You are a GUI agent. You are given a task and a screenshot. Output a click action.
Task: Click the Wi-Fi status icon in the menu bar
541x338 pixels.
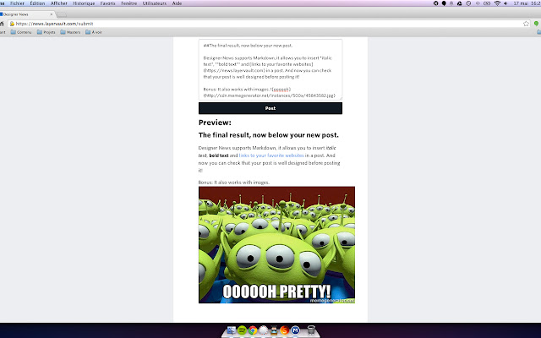click(x=497, y=3)
